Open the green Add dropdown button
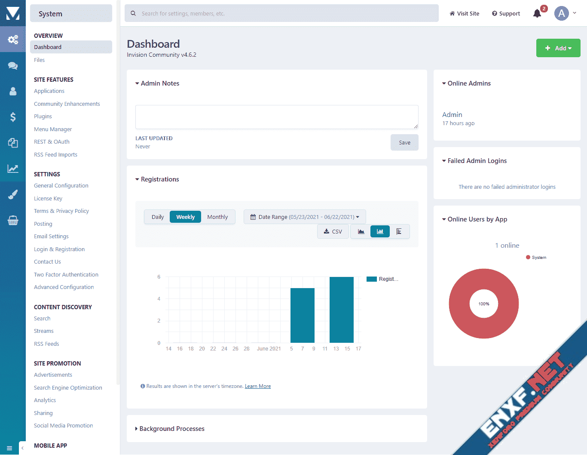587x455 pixels. [x=558, y=48]
